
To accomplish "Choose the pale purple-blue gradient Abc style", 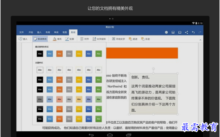I will [x=89, y=99].
